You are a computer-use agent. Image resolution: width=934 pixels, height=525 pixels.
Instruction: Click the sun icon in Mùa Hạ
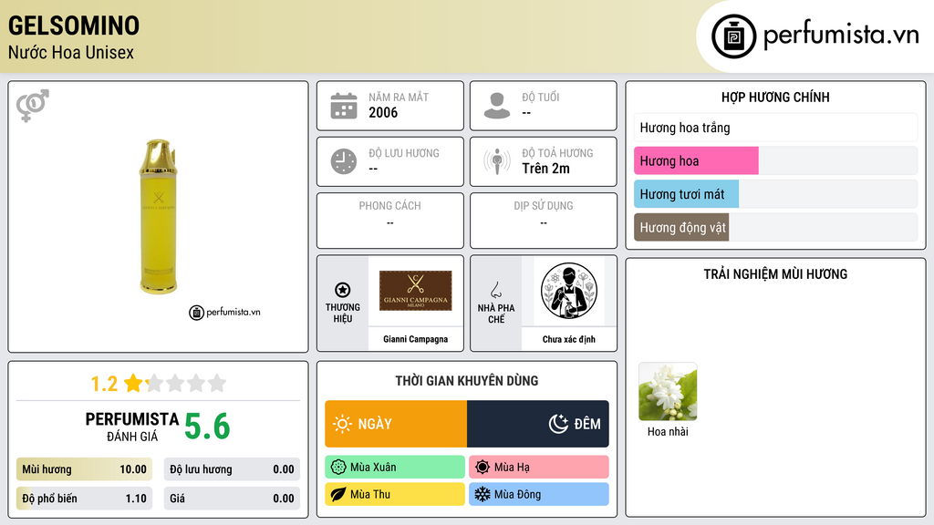(x=483, y=468)
